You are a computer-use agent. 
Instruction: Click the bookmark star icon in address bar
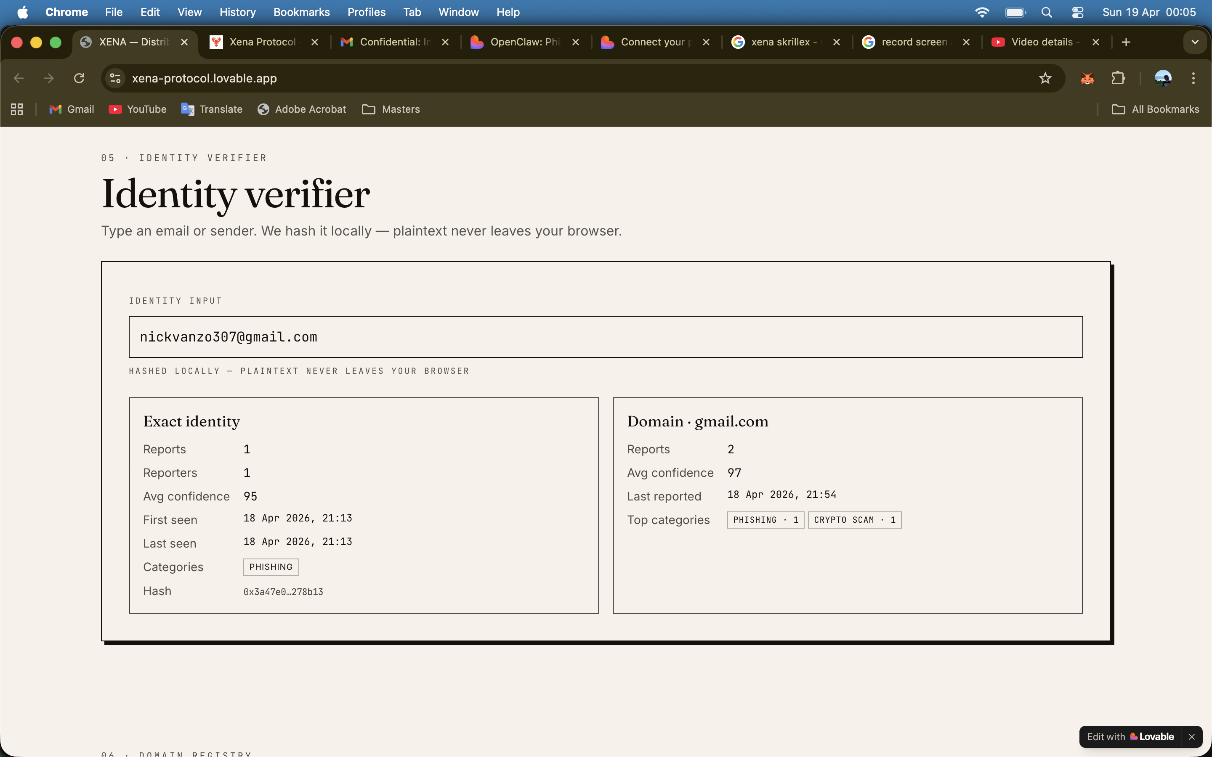tap(1045, 78)
